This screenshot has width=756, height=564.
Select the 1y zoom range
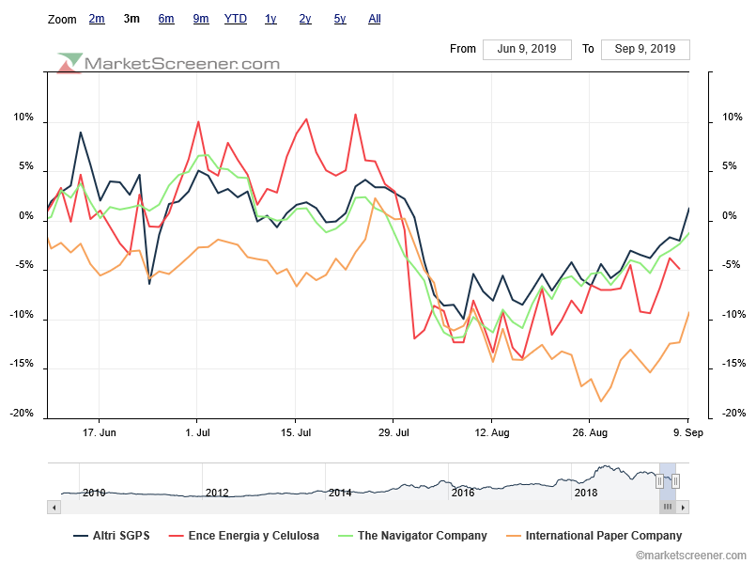[270, 19]
